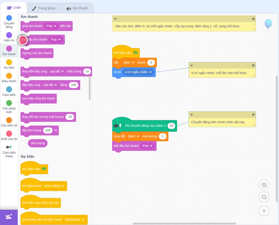Screen dimensions: 279x225
Task: Close the 'Việc cần làm' comment
Action: pos(253,19)
